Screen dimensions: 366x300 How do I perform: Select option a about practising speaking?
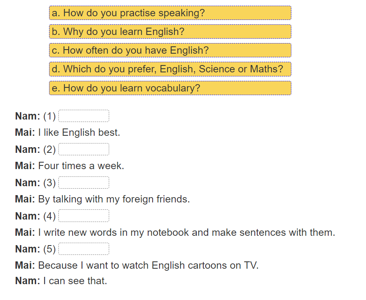point(170,13)
